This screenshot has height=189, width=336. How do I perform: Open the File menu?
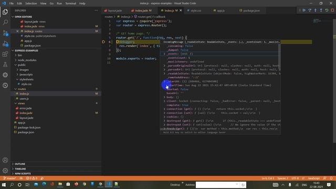(12, 4)
